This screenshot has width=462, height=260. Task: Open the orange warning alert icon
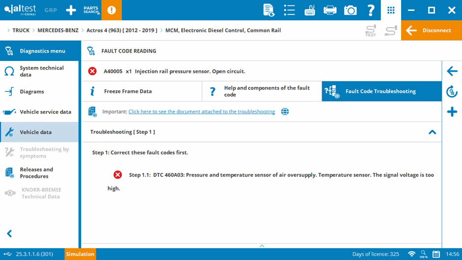pos(112,10)
